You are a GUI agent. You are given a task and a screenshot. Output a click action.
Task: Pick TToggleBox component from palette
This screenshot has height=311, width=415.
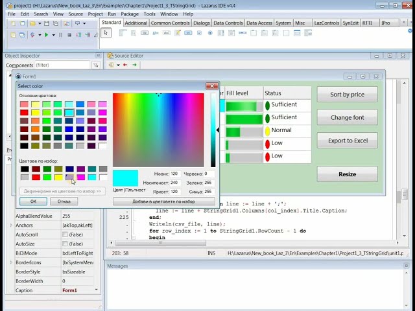coord(188,33)
